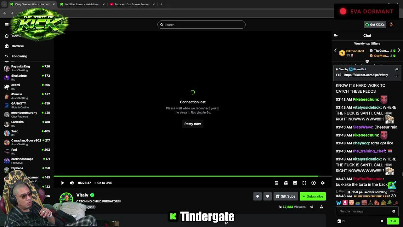Open the hamburger sidebar menu
Image resolution: width=403 pixels, height=227 pixels.
pos(7,25)
